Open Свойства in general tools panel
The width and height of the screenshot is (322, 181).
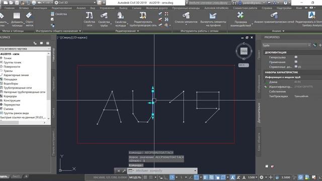point(59,14)
